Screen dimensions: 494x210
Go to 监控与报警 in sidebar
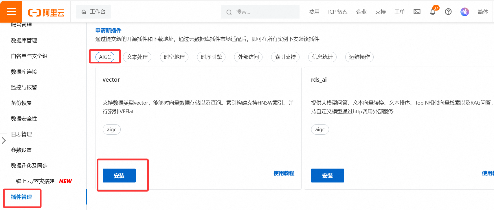pos(24,87)
